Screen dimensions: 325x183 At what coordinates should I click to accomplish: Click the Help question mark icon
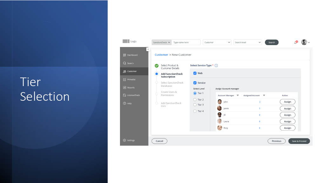point(124,103)
